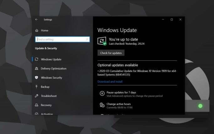Screen dimensions: 214x134
Task: Click Visit Advanced options pause period text
Action: coord(135,96)
